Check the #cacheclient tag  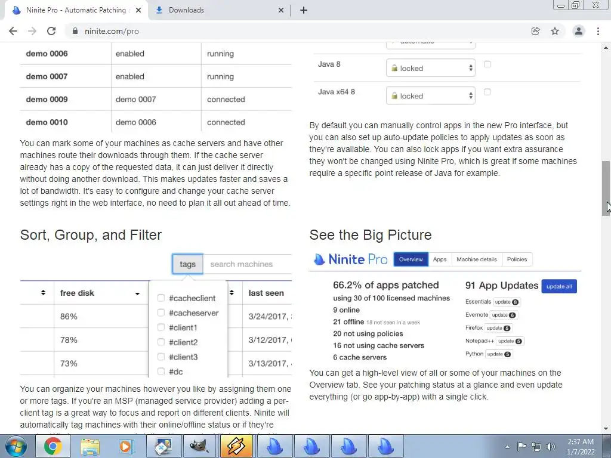[161, 298]
